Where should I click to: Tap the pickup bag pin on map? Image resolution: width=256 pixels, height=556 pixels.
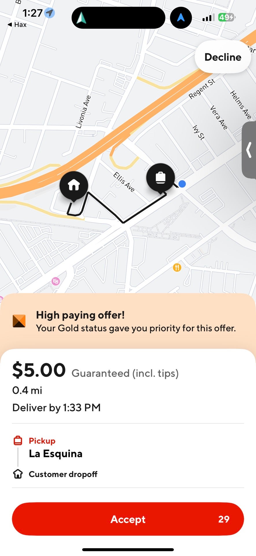[161, 177]
